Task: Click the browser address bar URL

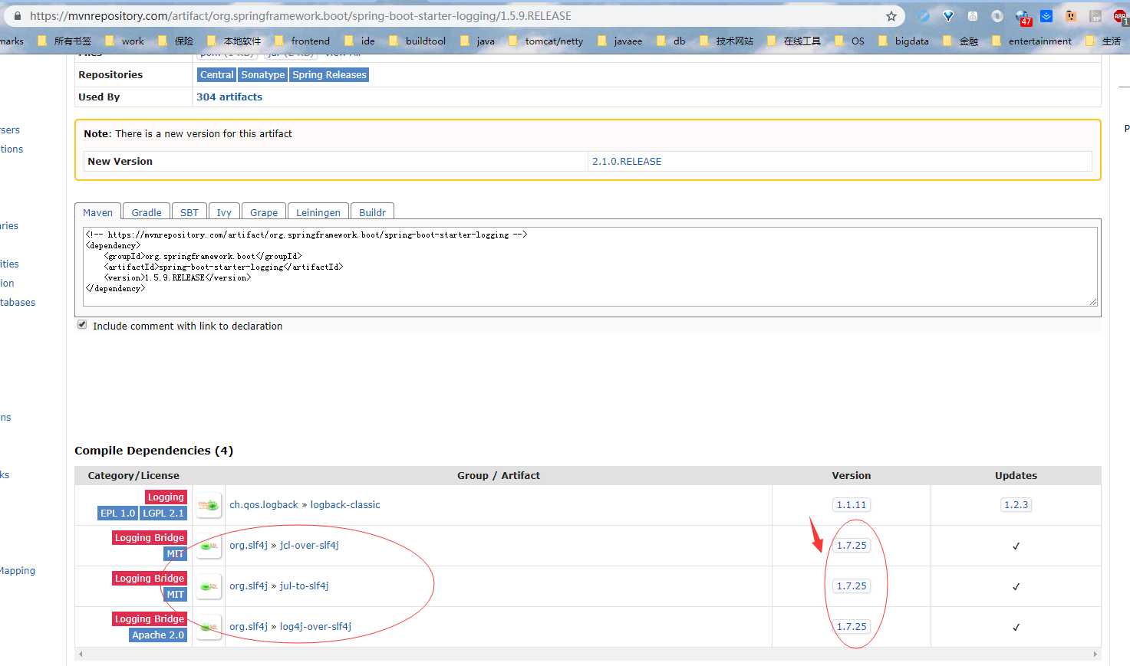Action: (x=301, y=16)
